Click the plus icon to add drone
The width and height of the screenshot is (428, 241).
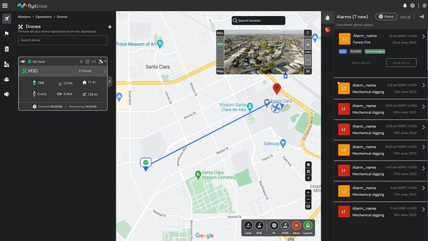click(x=110, y=27)
